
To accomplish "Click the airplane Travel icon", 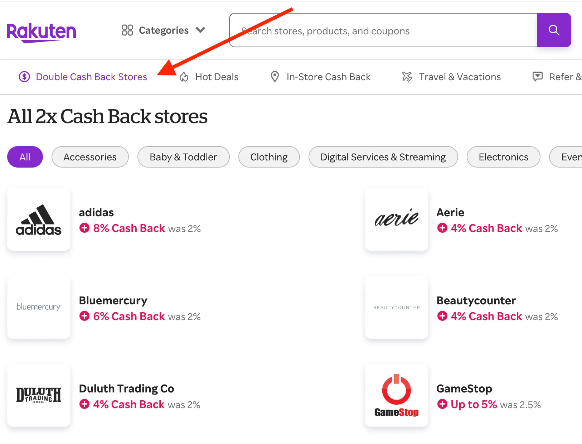I will (x=407, y=77).
